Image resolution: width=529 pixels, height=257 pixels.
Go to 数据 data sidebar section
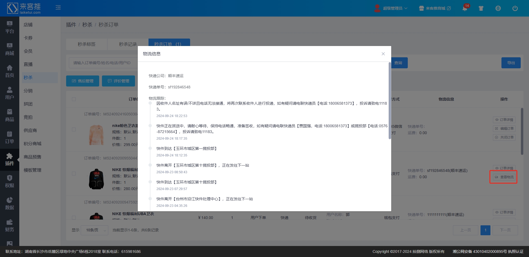coord(10,204)
